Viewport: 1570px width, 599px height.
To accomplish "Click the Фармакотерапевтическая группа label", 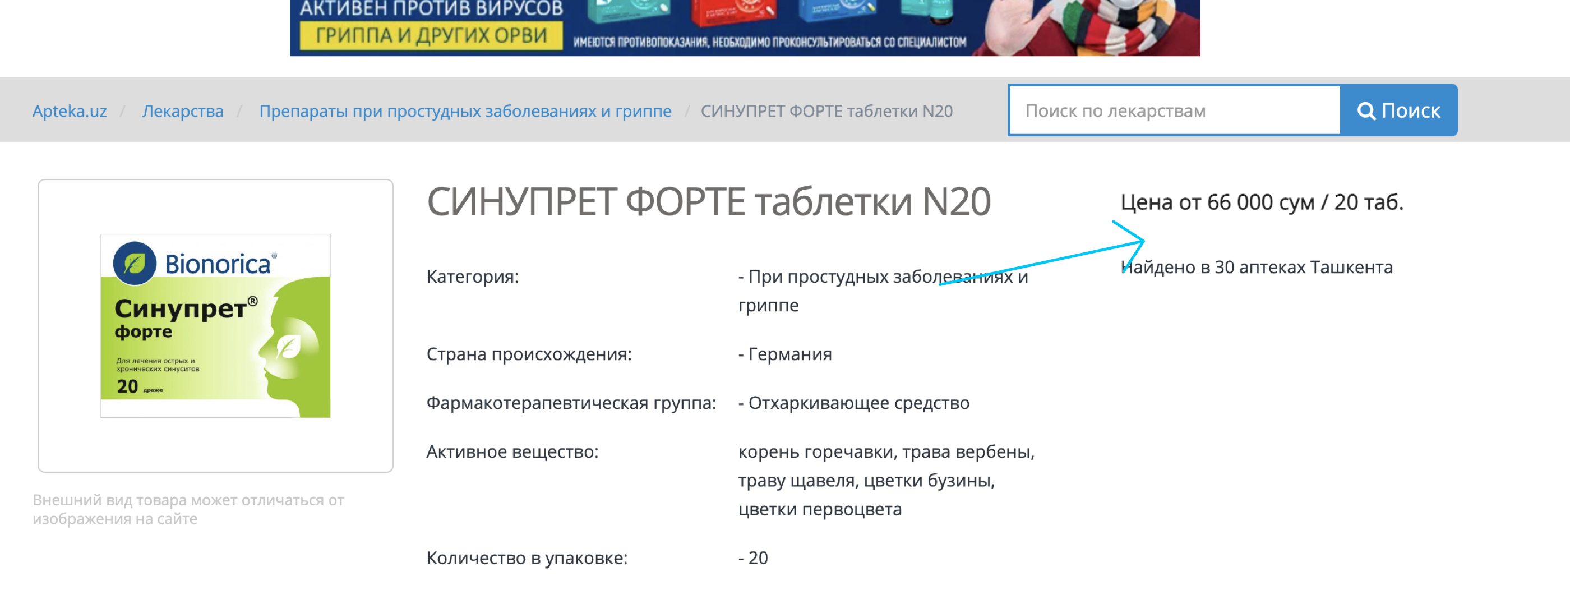I will [x=571, y=403].
